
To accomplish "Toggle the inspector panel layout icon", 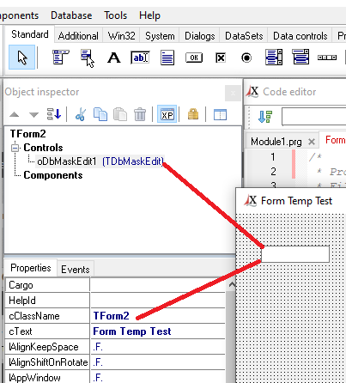I will tap(220, 115).
